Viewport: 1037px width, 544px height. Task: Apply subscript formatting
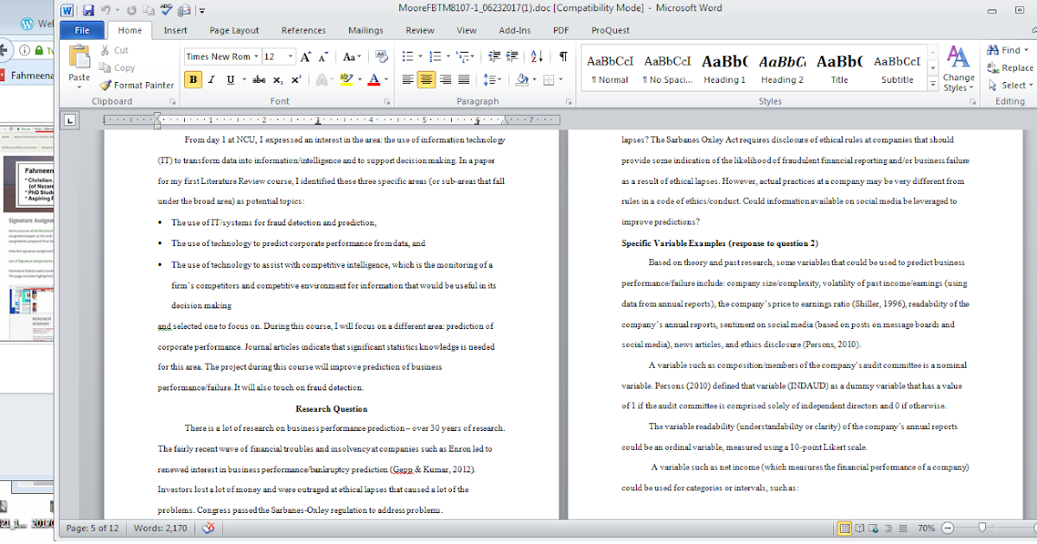(x=277, y=79)
